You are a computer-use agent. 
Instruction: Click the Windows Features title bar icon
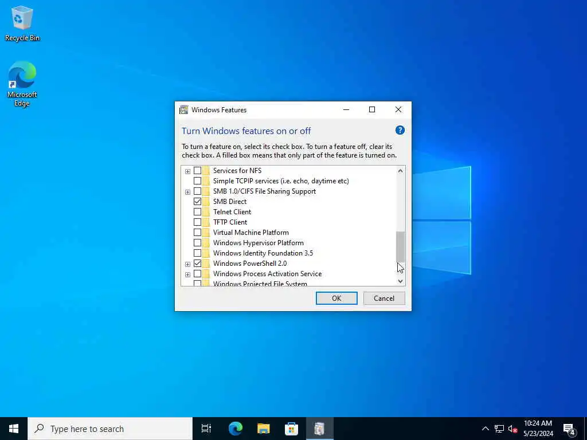(x=183, y=109)
